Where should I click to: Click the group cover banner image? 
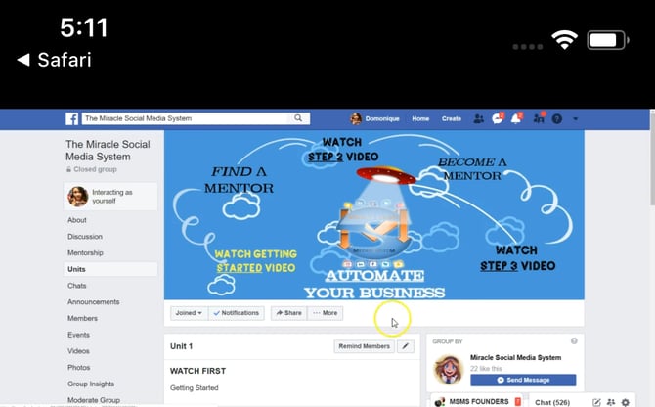[x=373, y=215]
